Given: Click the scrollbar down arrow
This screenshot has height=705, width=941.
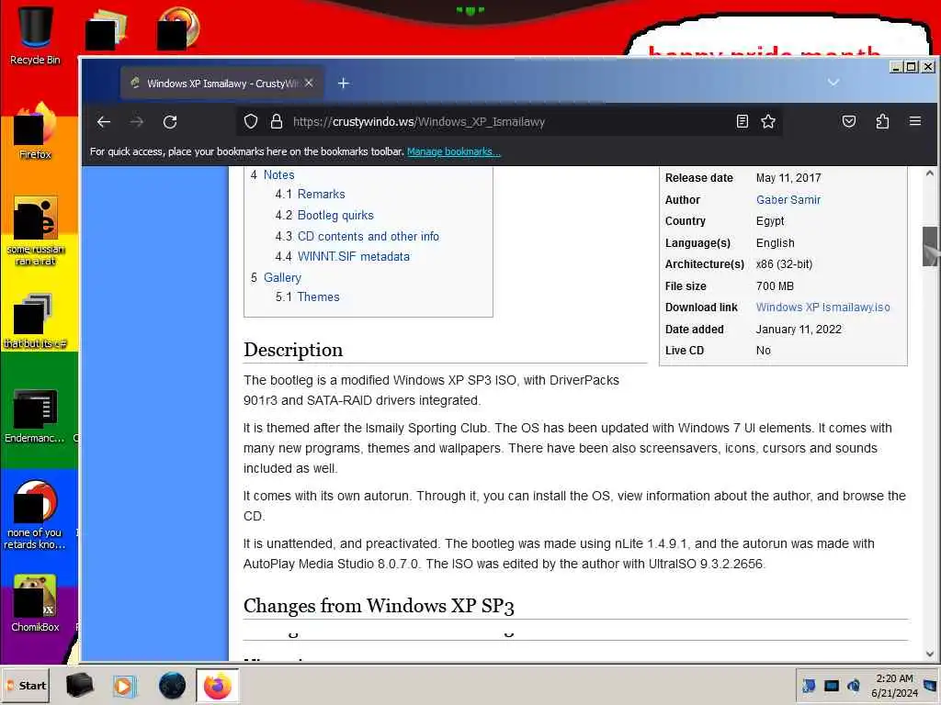Looking at the screenshot, I should coord(930,654).
